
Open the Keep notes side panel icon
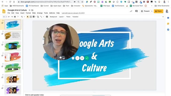[168, 24]
